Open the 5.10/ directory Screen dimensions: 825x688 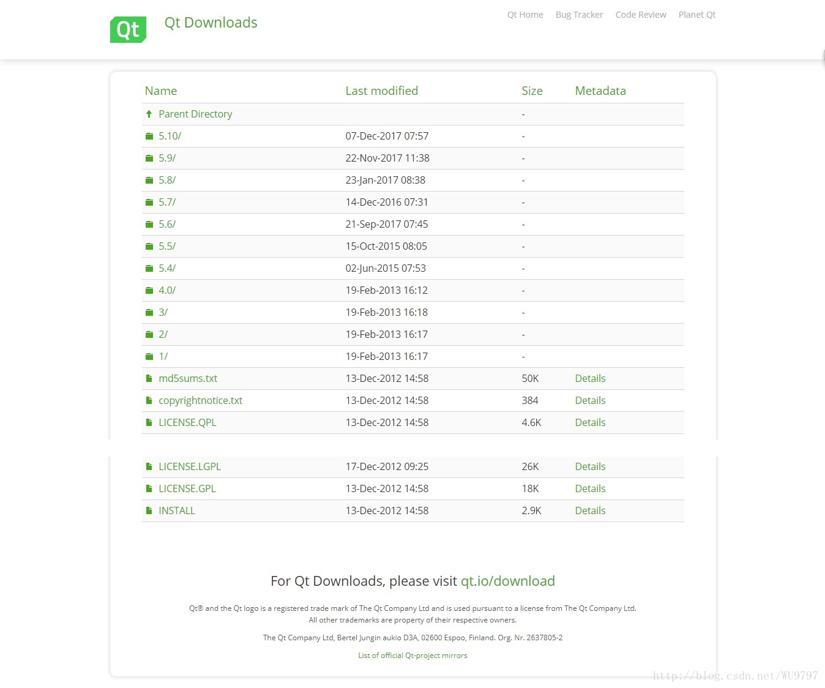point(170,136)
